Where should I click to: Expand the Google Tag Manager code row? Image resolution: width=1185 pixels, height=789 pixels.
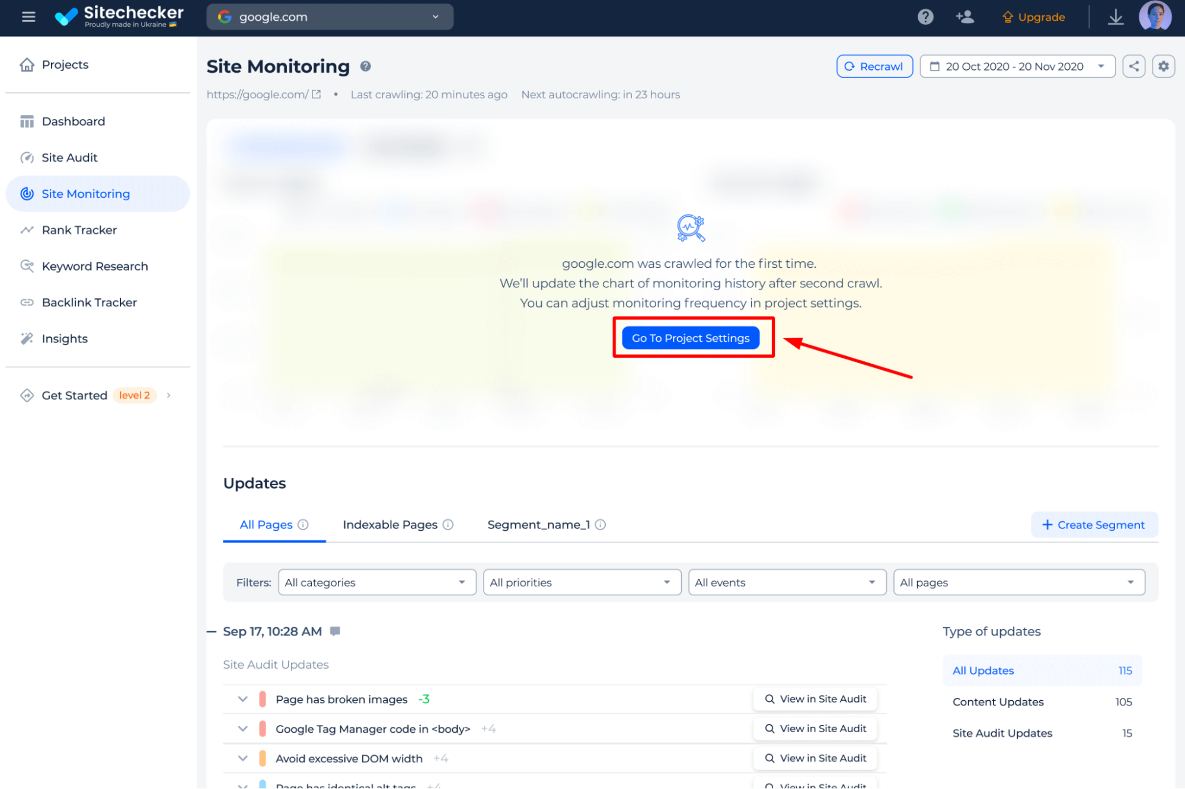242,729
